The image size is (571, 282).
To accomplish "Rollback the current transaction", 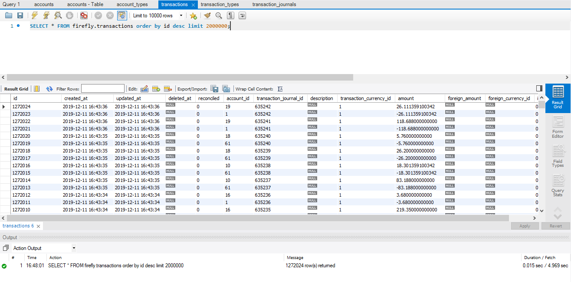I will pos(110,16).
